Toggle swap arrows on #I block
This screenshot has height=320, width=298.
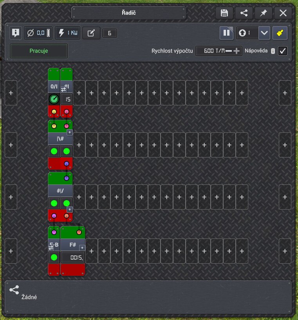click(x=63, y=89)
